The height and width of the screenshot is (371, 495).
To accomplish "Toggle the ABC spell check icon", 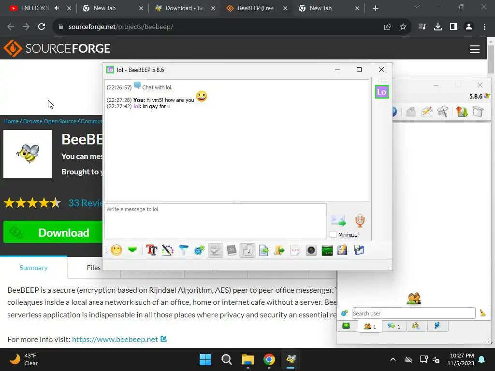I will click(216, 251).
